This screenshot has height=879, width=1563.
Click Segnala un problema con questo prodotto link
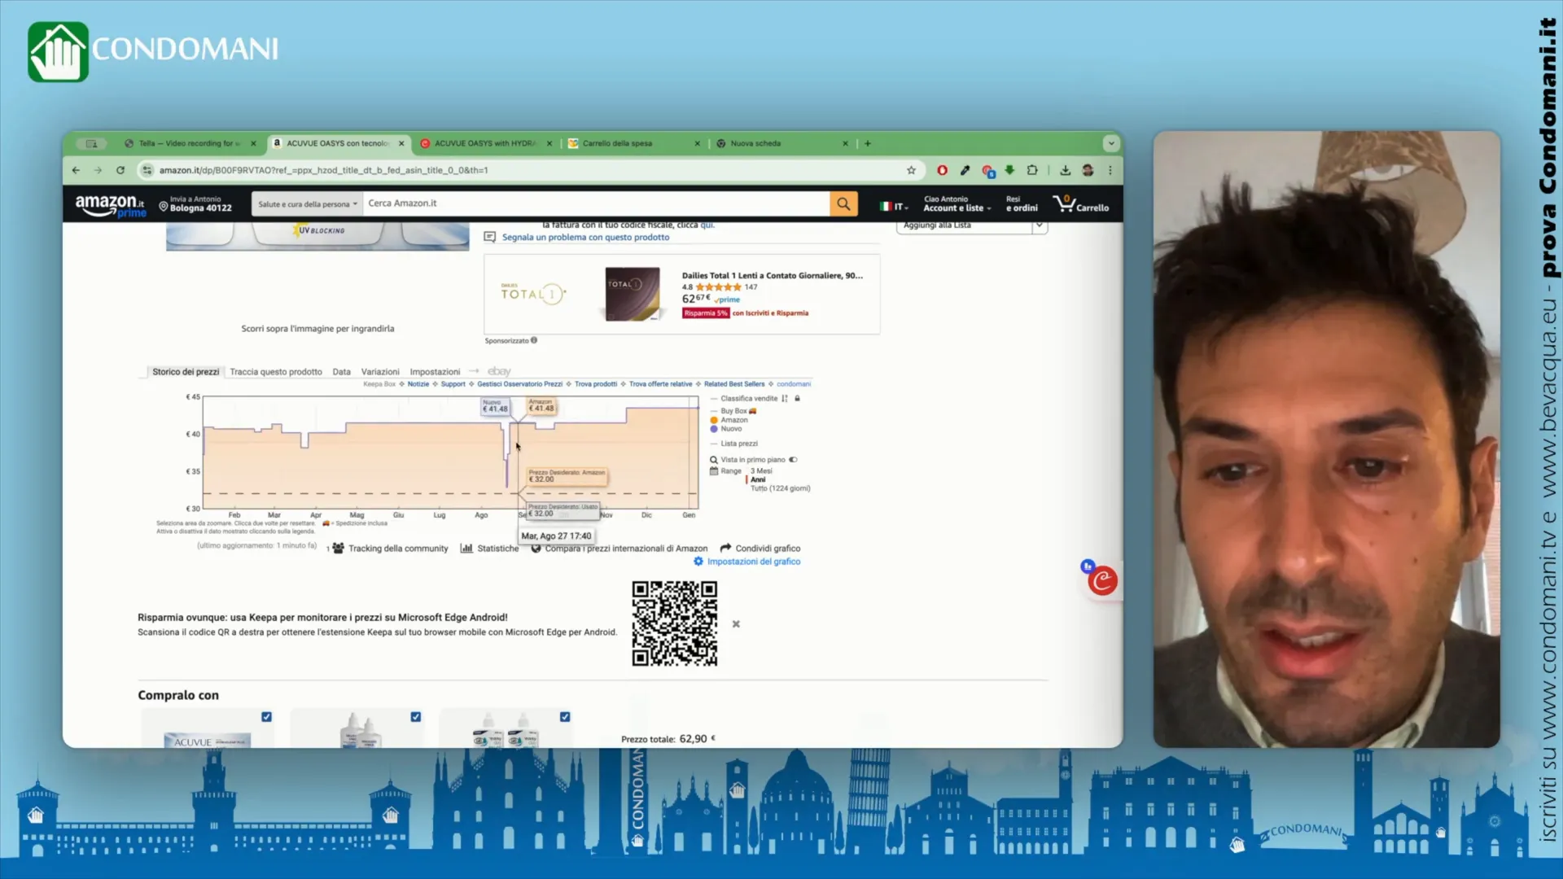click(585, 238)
